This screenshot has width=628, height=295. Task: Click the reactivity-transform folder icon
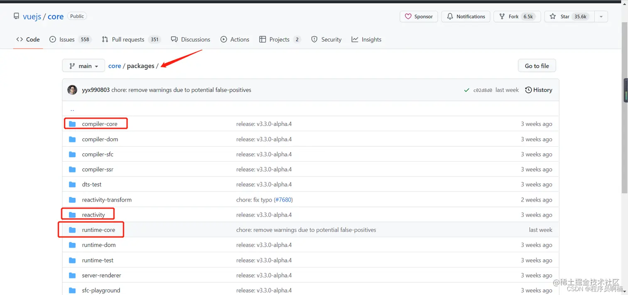[x=72, y=199]
